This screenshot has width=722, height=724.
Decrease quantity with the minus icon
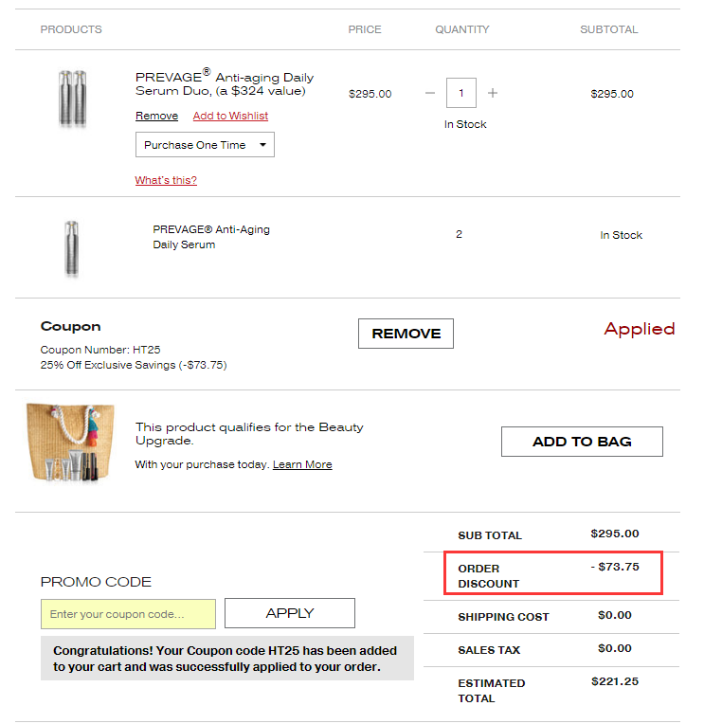(x=430, y=93)
